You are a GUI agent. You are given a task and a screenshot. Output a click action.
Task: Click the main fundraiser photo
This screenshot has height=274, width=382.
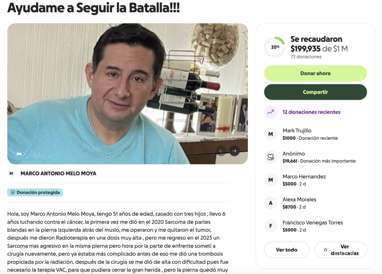[127, 94]
